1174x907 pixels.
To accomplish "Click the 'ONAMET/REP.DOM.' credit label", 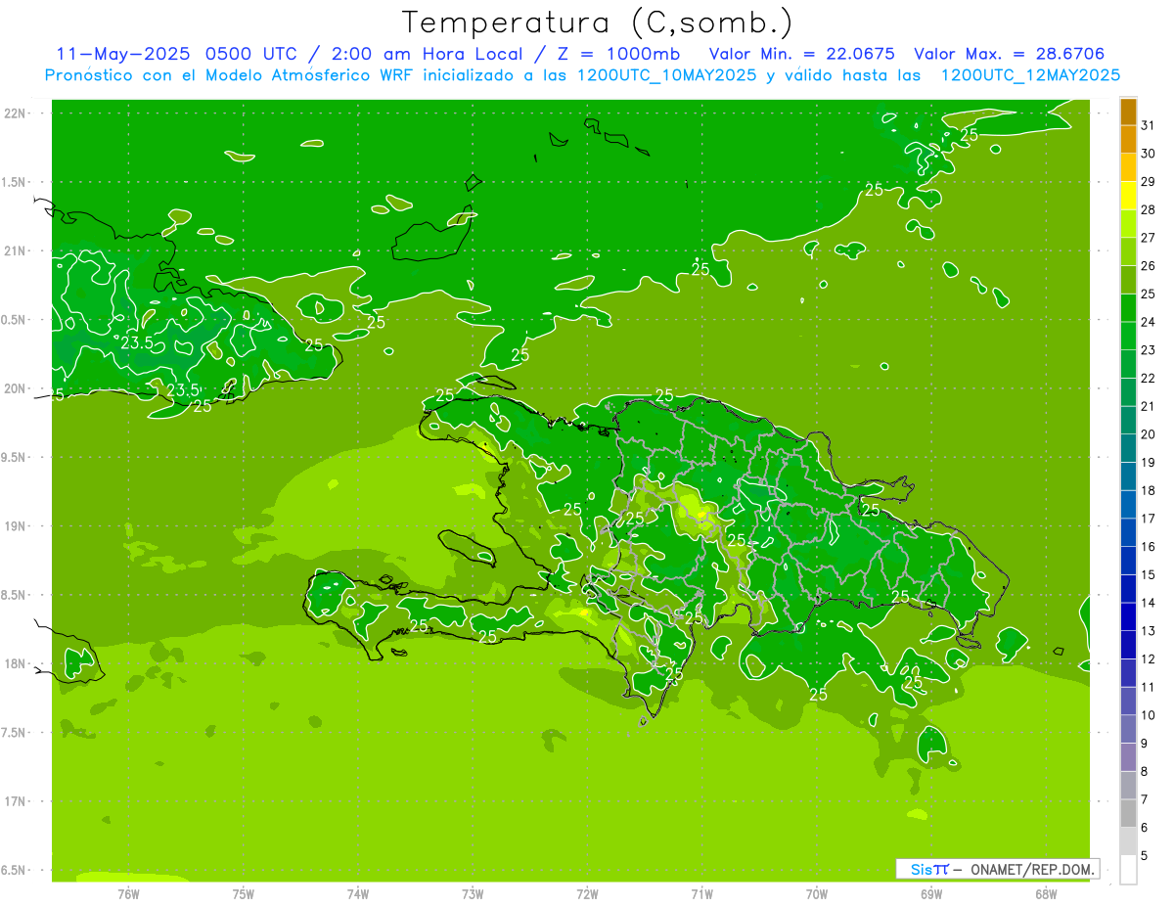I will pyautogui.click(x=1032, y=869).
